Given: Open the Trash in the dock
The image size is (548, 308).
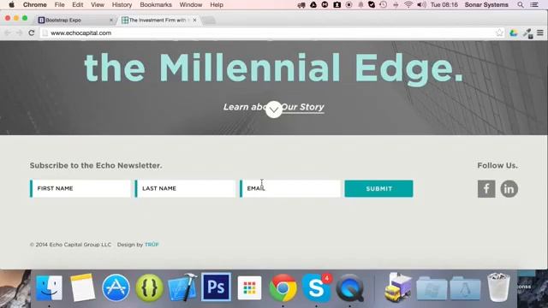Looking at the screenshot, I should 498,287.
